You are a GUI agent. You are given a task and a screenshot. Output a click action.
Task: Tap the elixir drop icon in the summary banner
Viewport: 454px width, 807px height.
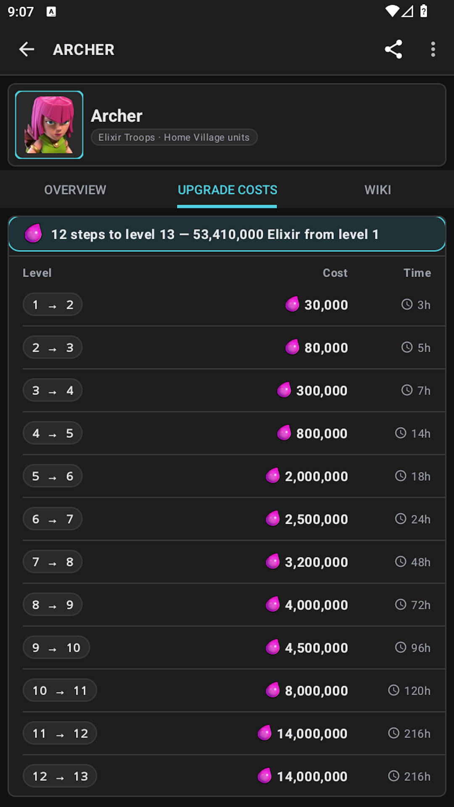[33, 234]
